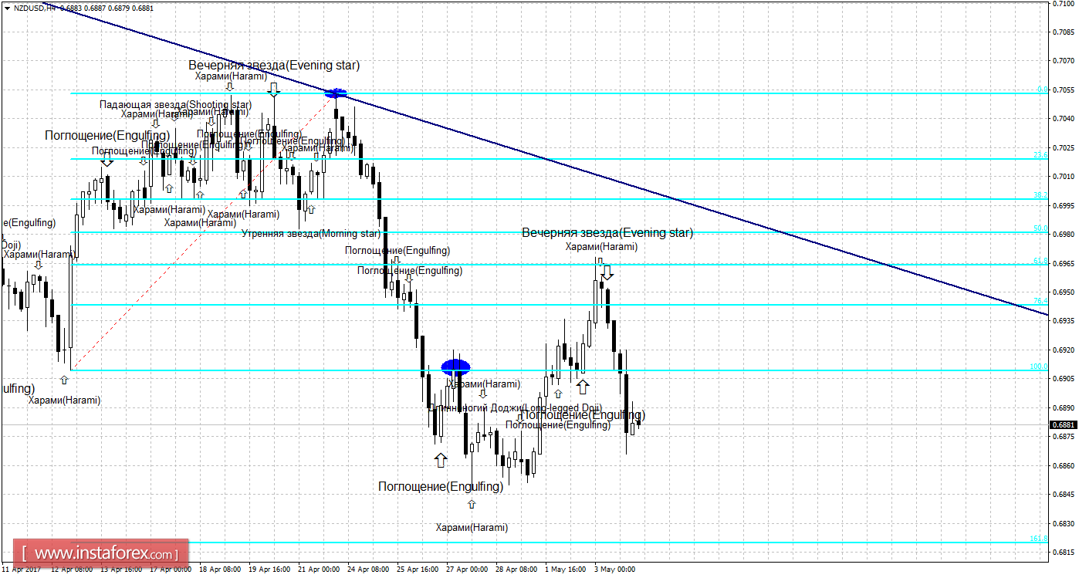Select the Падающая звезда(Shooting star) label

pos(175,104)
